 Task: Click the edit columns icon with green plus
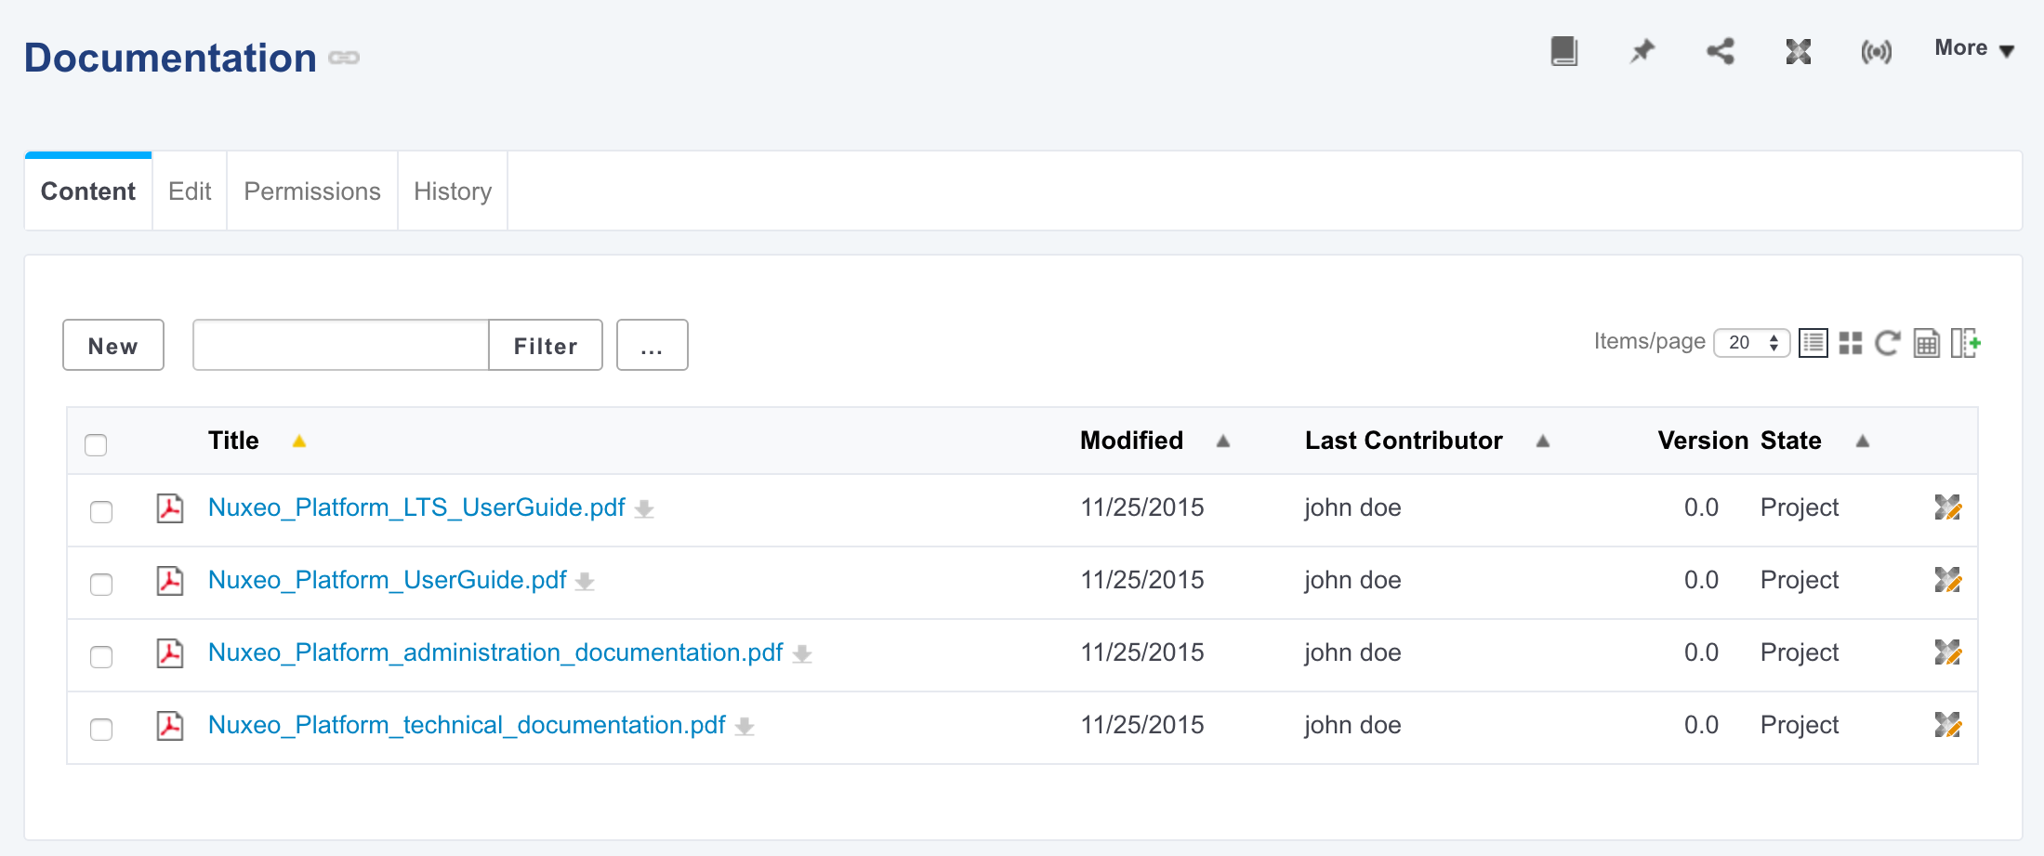(x=1966, y=343)
